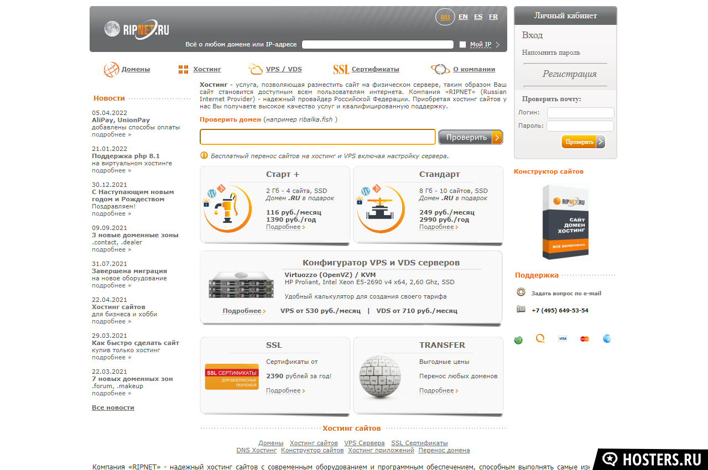Click the e-mail support icon
708x470 pixels.
[521, 293]
